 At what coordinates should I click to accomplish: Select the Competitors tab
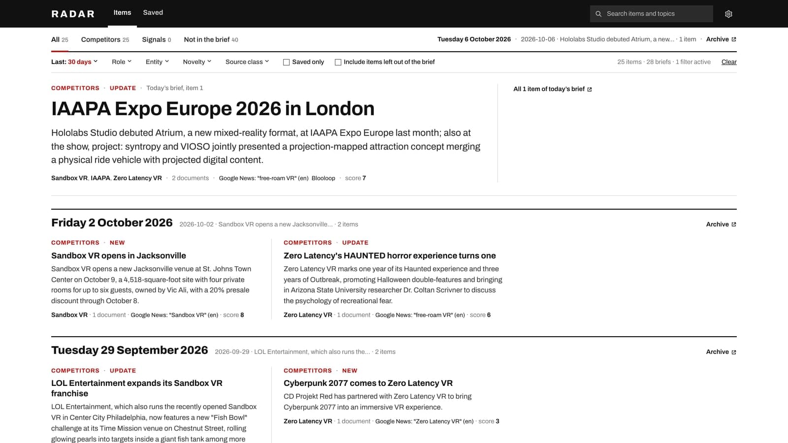105,40
